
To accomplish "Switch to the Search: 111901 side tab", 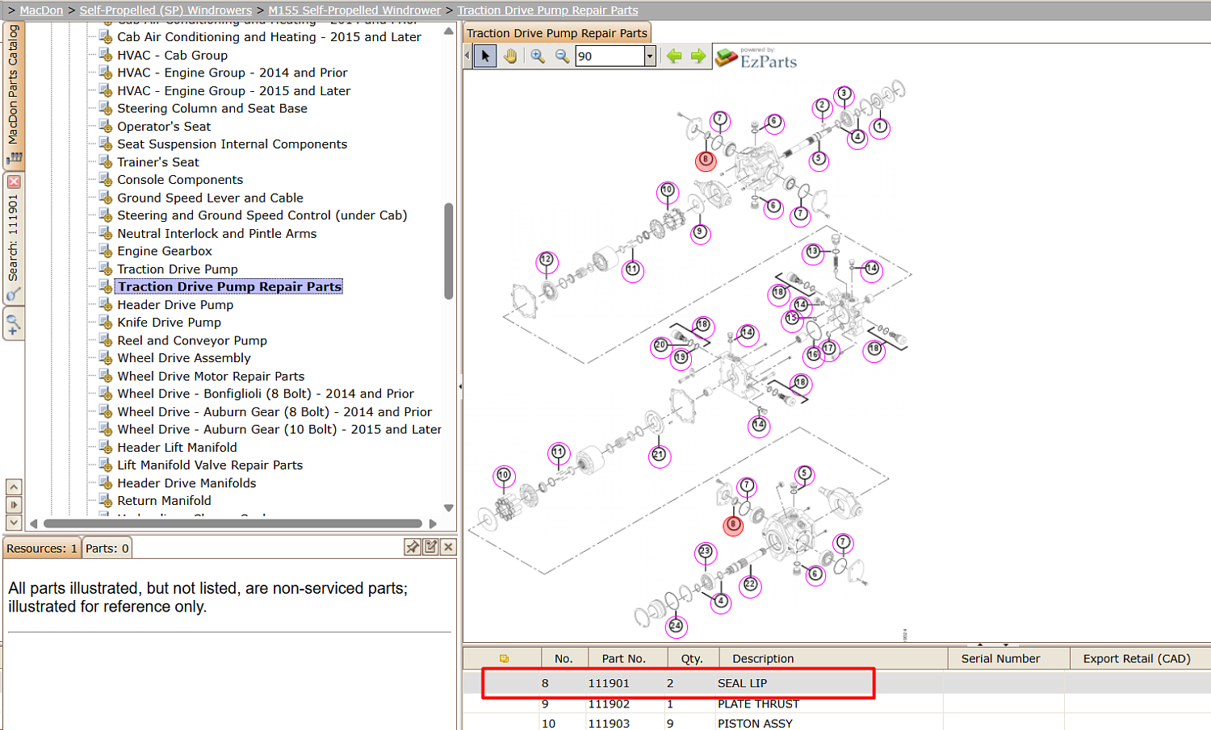I will tap(14, 239).
